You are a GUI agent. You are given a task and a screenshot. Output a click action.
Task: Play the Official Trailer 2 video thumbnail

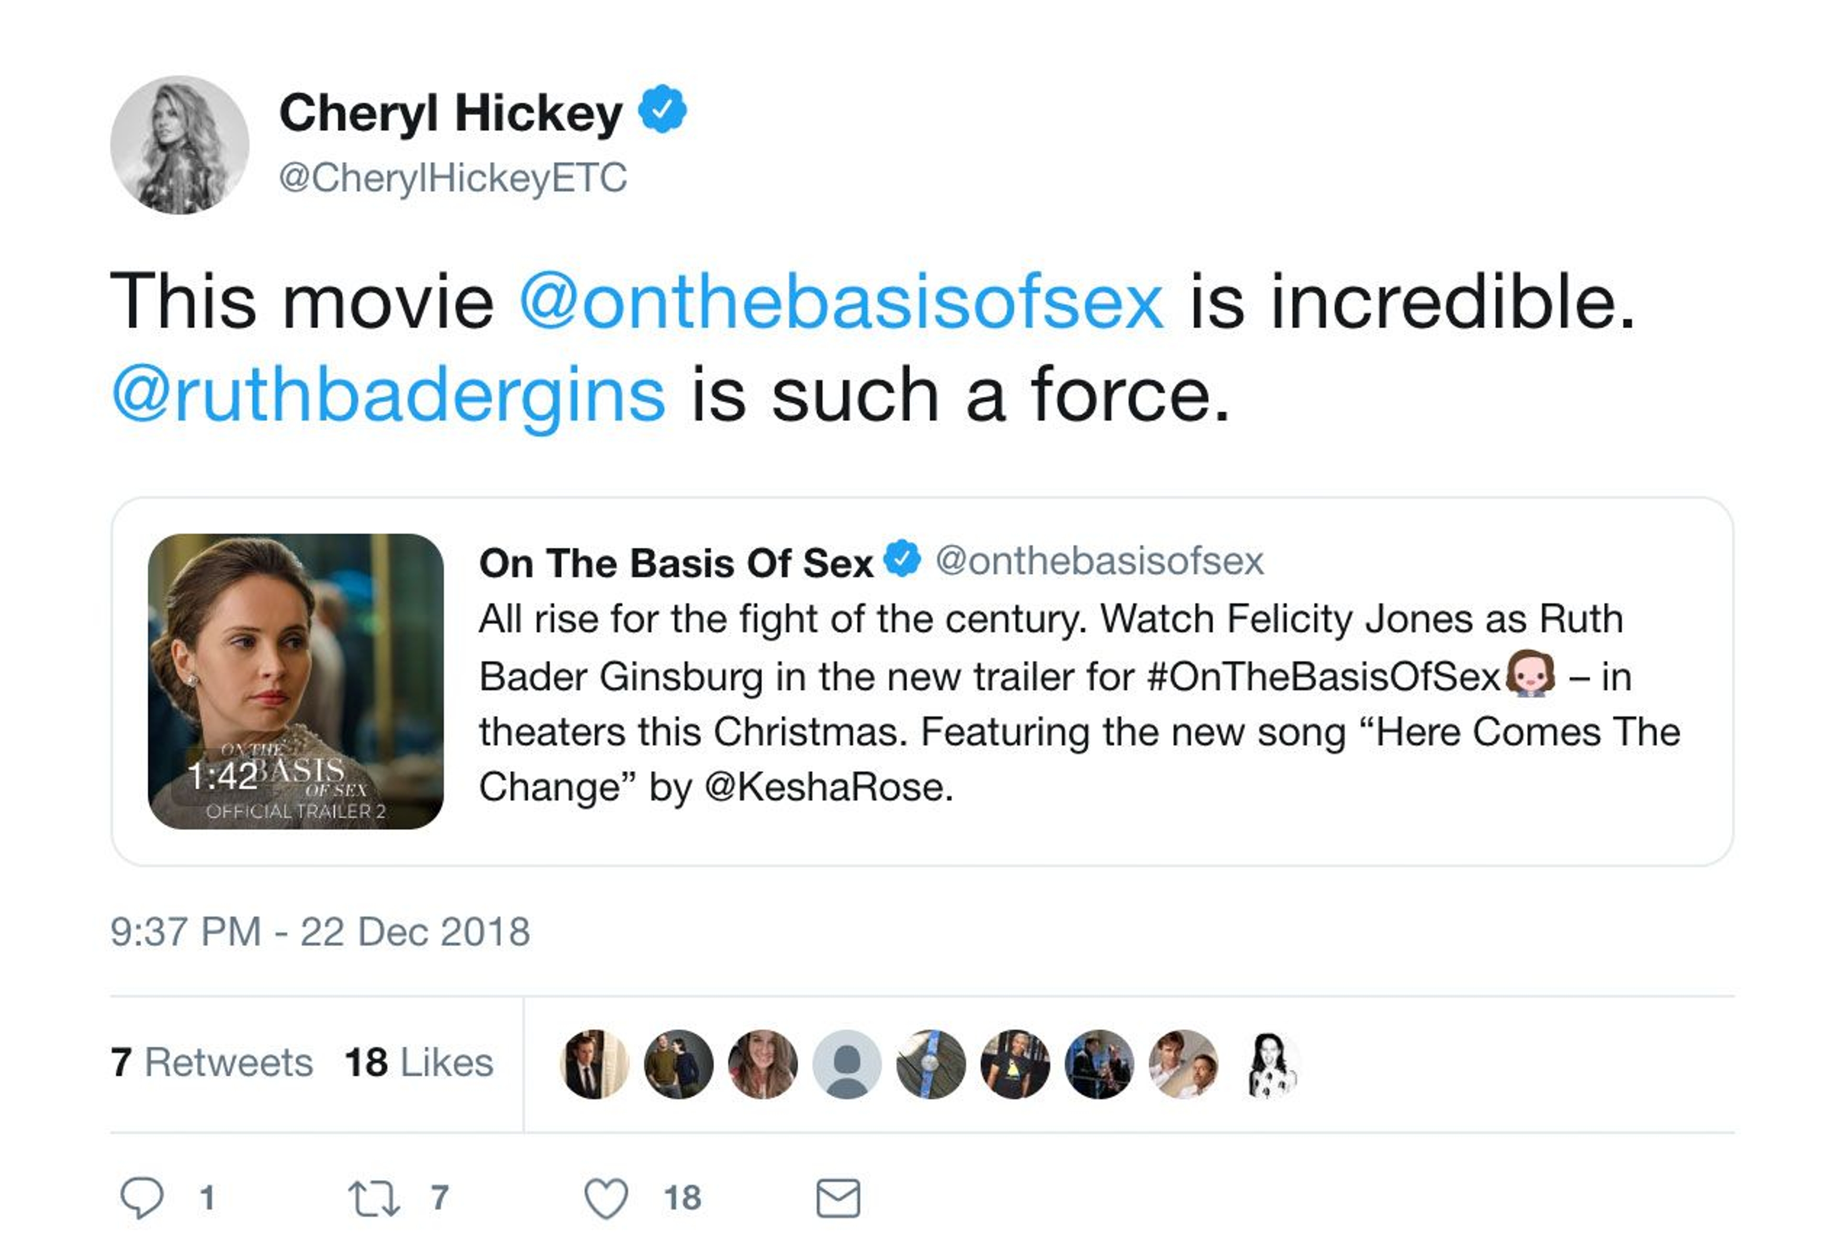tap(295, 681)
